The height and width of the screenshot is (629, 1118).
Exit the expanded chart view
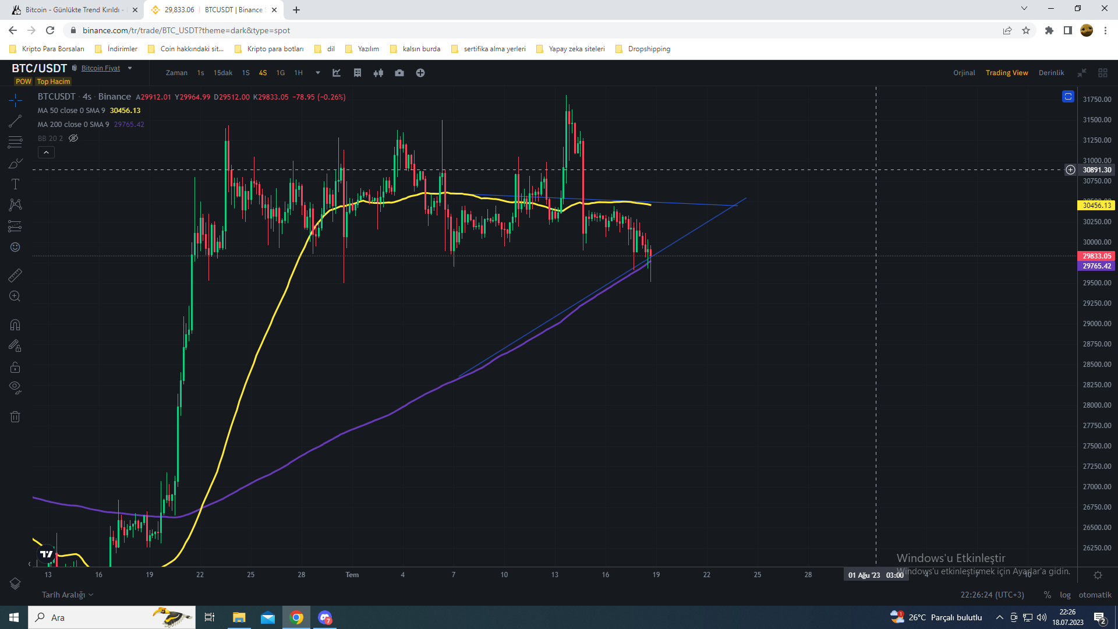coord(1082,73)
